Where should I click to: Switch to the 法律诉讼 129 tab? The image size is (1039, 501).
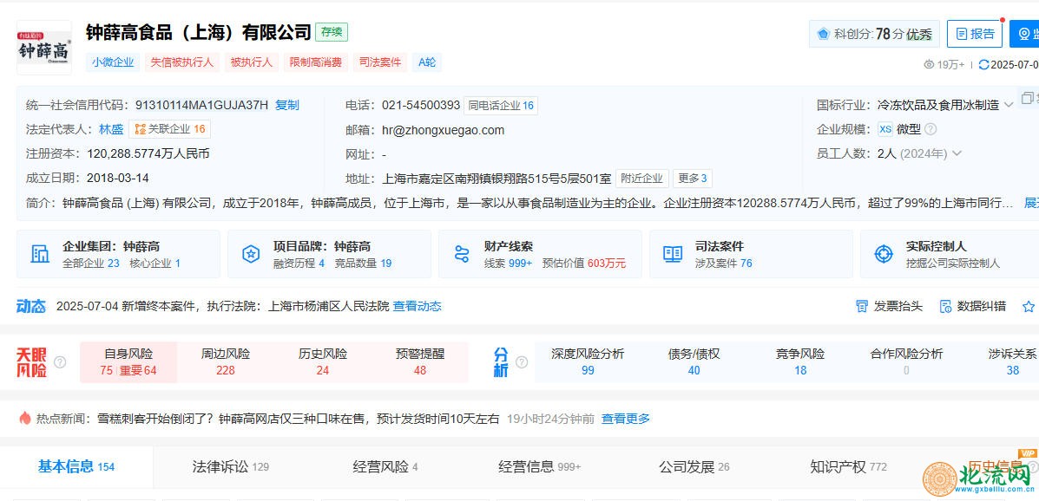click(x=231, y=466)
